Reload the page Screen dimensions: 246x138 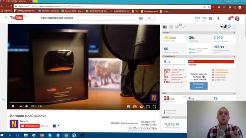tap(11, 6)
